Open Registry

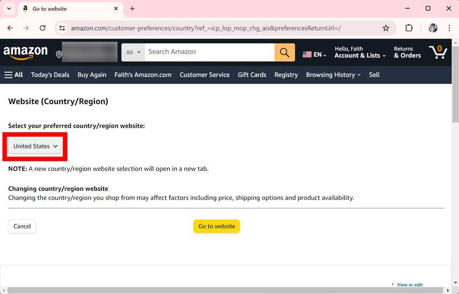pos(286,75)
